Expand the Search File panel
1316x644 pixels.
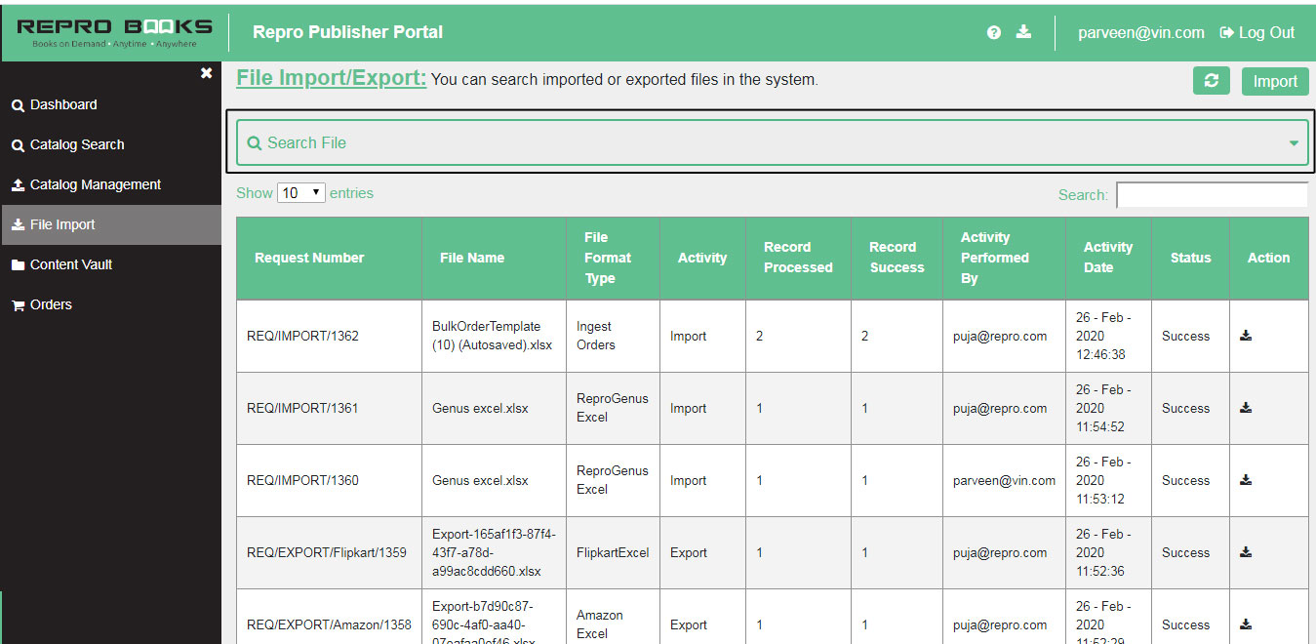(x=771, y=141)
